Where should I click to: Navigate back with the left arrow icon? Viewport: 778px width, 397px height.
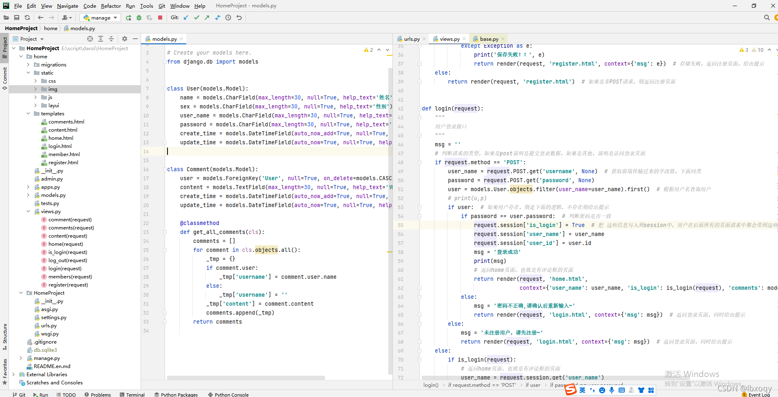[40, 18]
